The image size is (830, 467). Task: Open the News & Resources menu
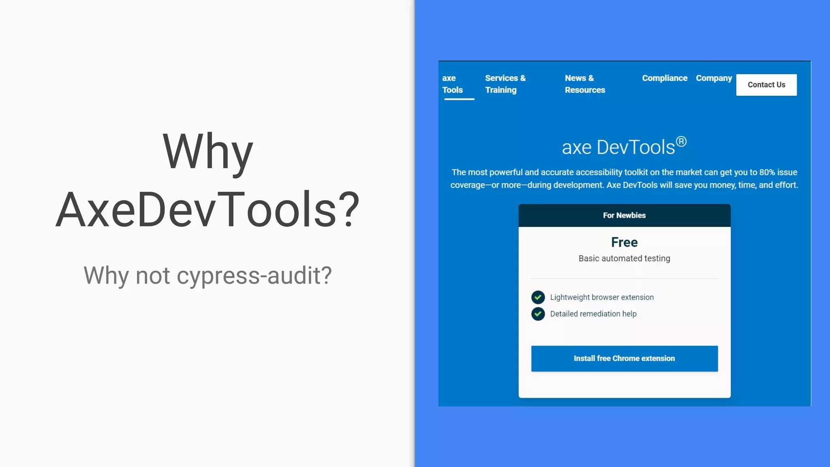click(585, 84)
